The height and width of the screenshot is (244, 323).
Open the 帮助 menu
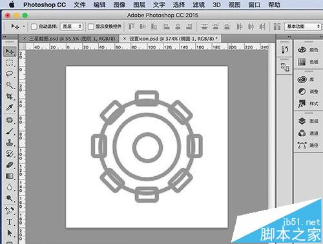[x=274, y=5]
